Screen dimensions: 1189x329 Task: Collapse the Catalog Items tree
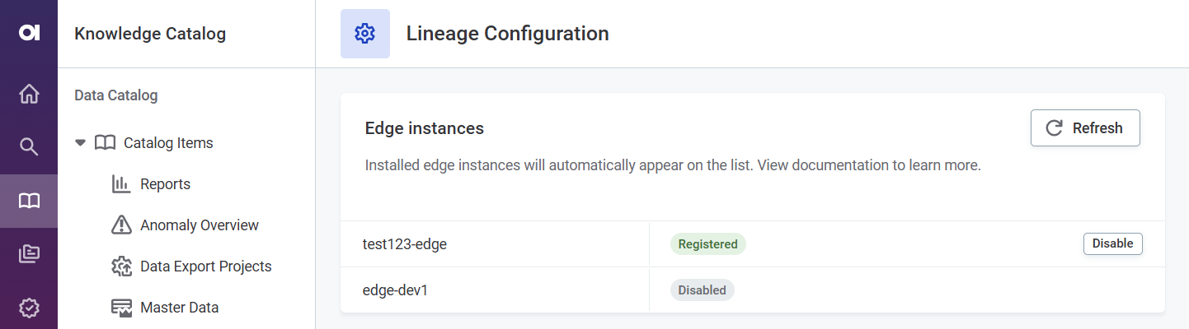click(x=80, y=143)
